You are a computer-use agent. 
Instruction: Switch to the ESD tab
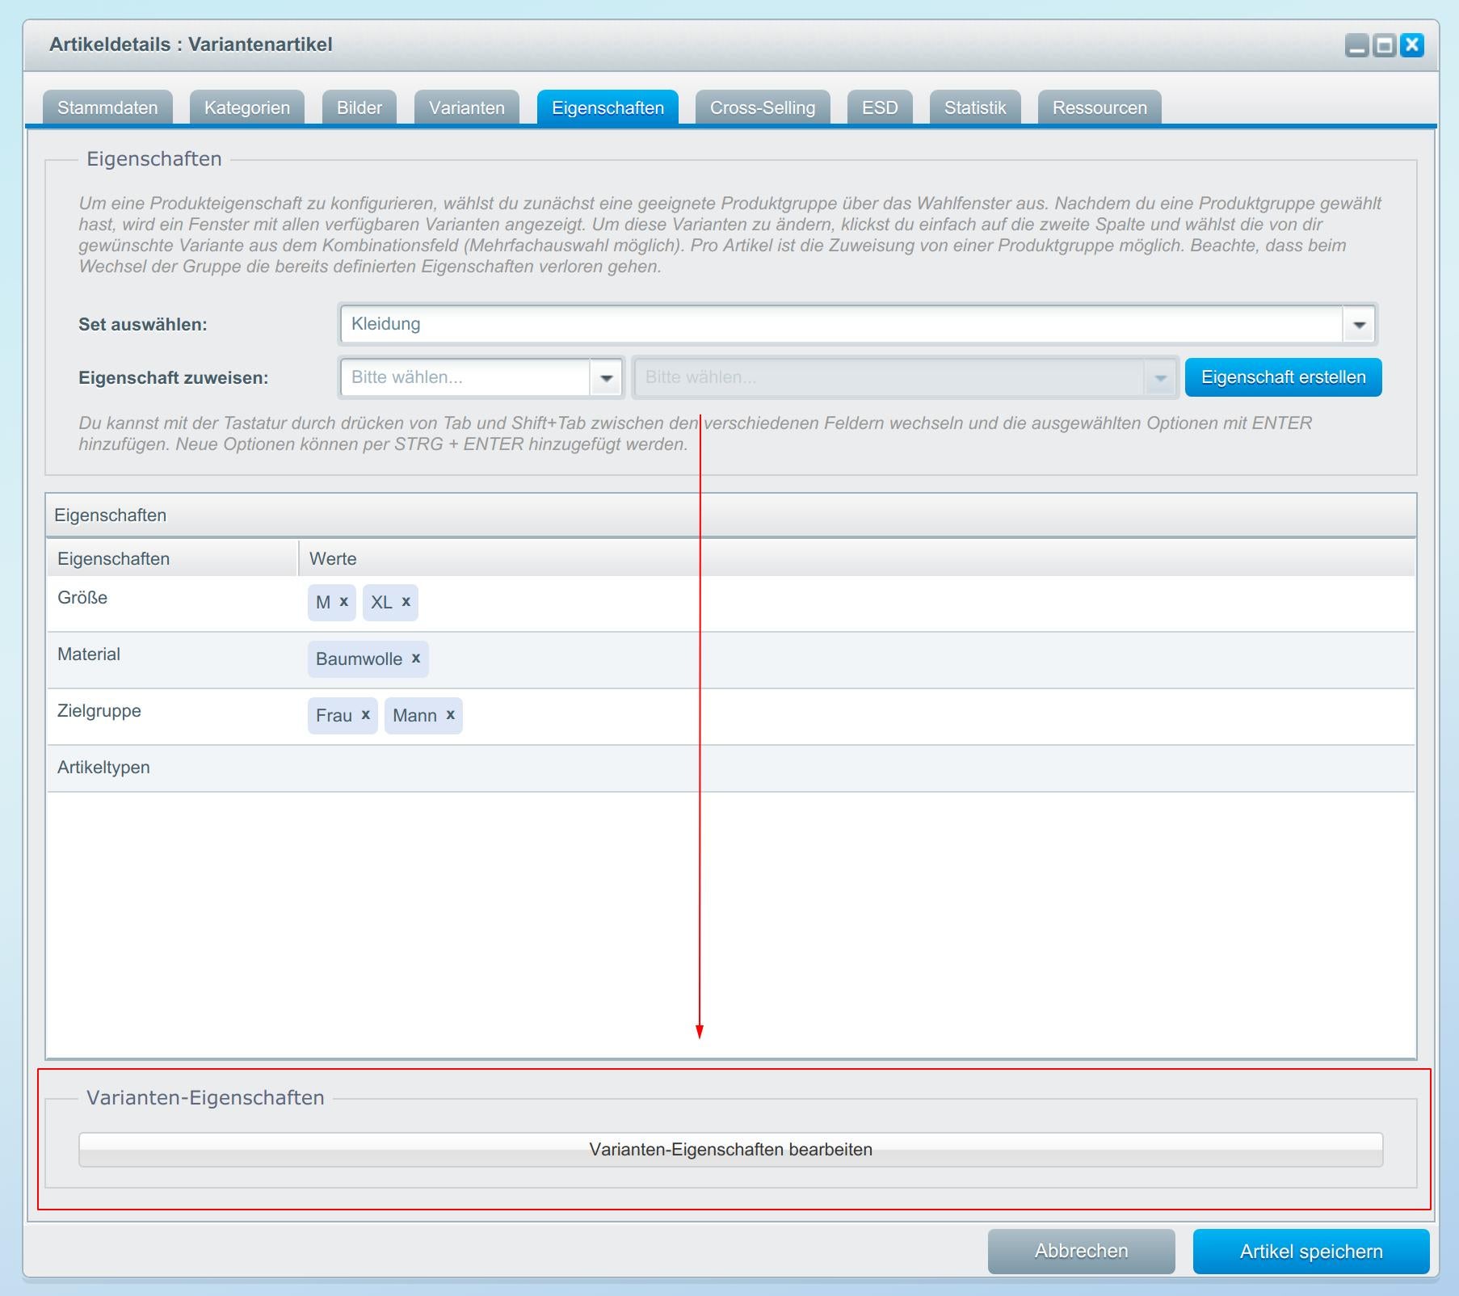click(x=880, y=107)
